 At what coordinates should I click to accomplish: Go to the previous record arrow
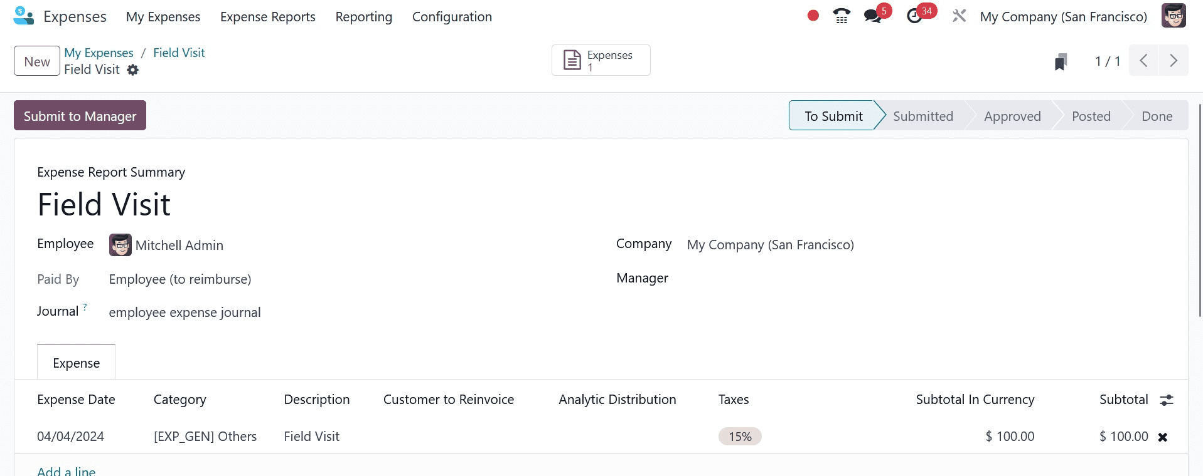pos(1143,61)
